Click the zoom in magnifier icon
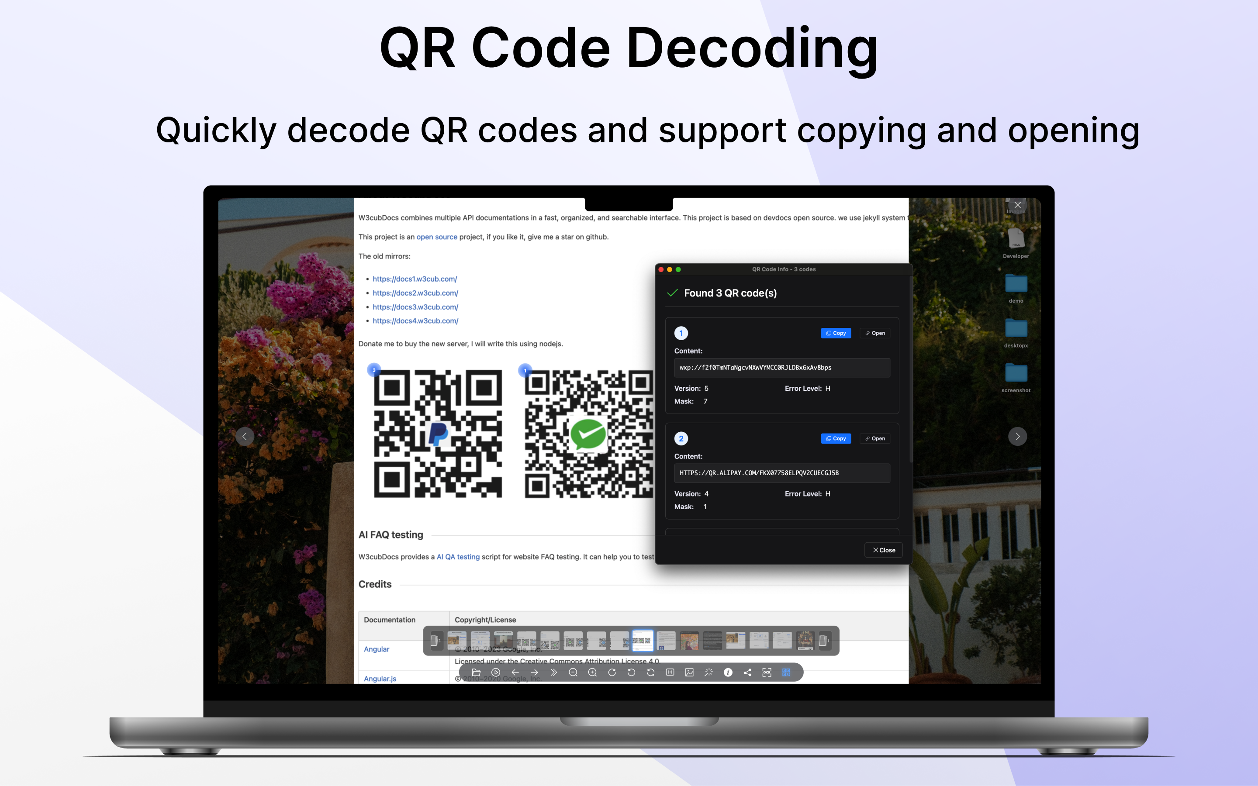This screenshot has width=1258, height=786. pos(592,672)
